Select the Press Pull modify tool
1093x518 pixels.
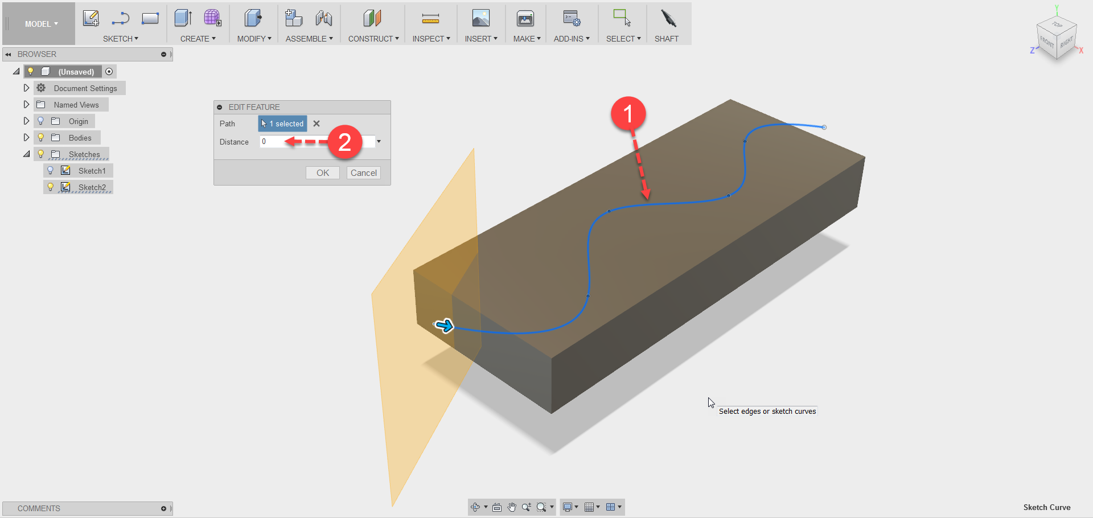click(x=253, y=18)
